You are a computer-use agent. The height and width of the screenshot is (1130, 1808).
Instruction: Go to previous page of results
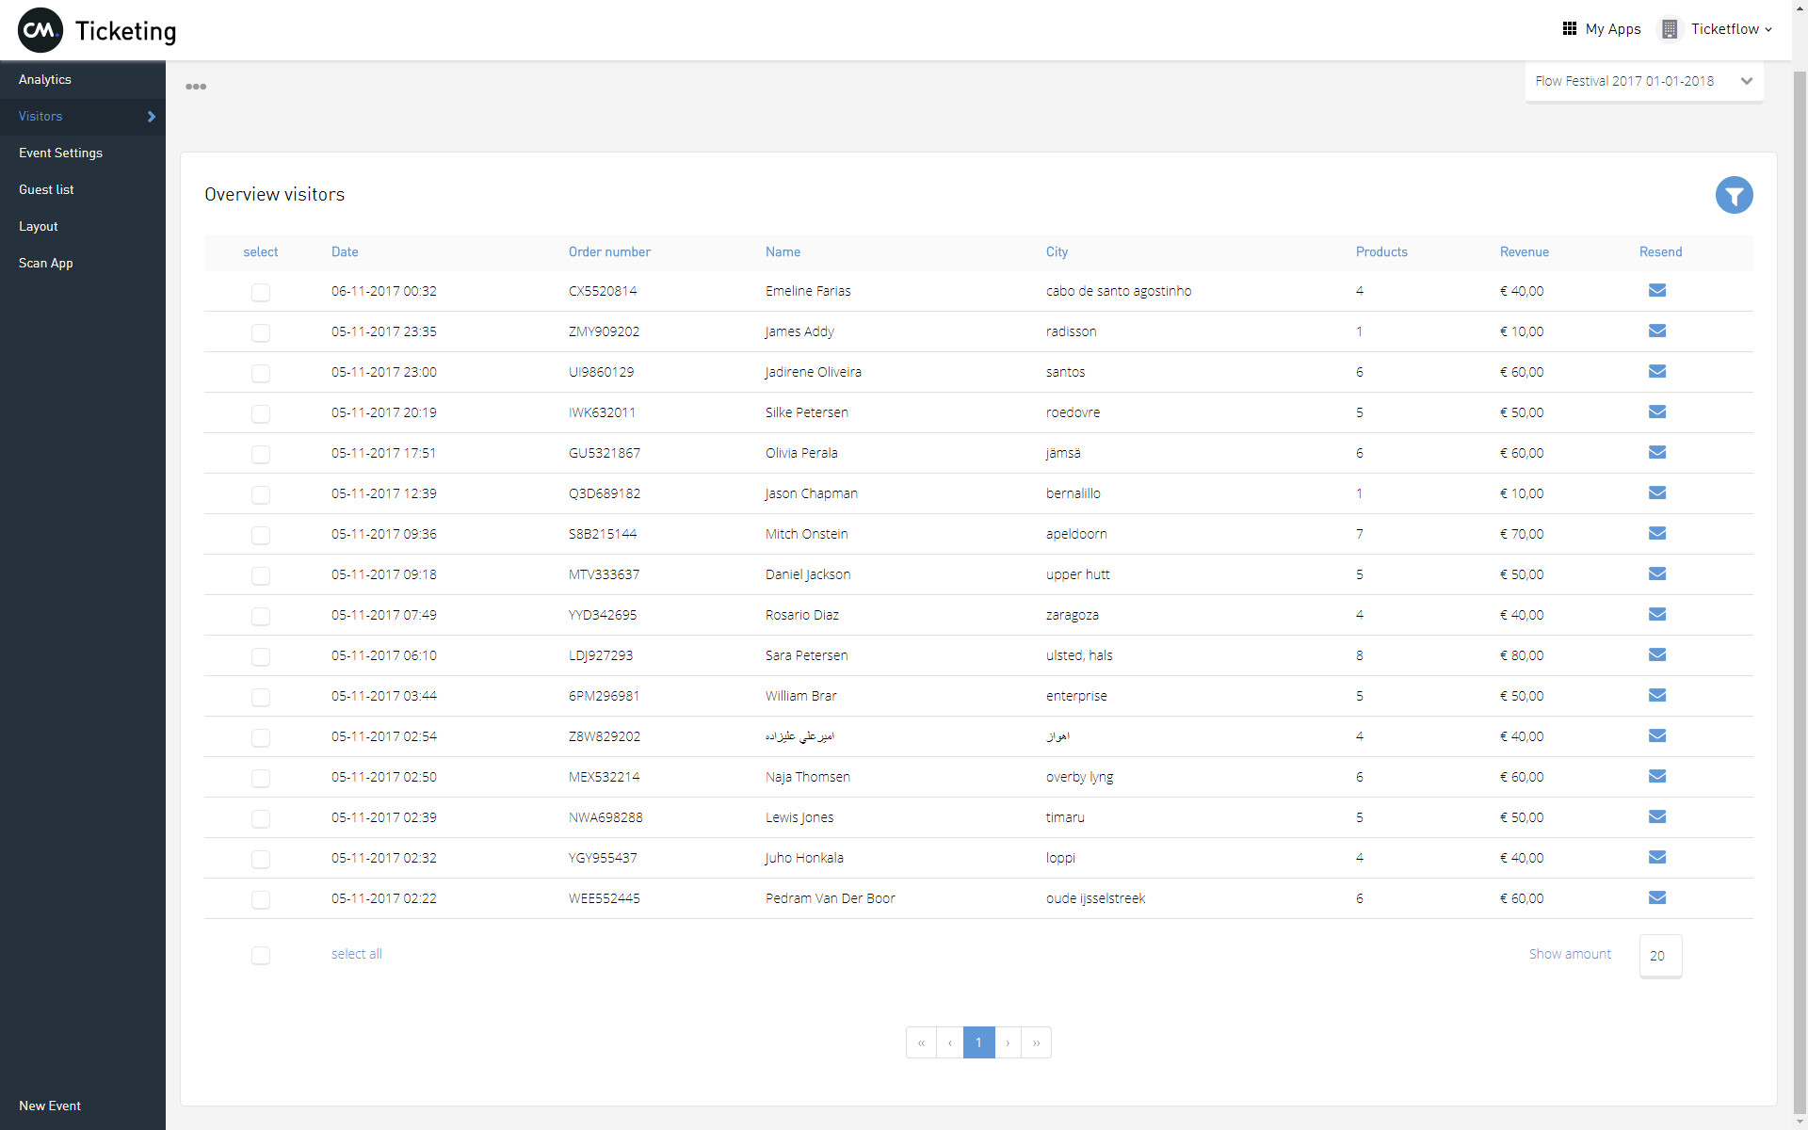(950, 1042)
